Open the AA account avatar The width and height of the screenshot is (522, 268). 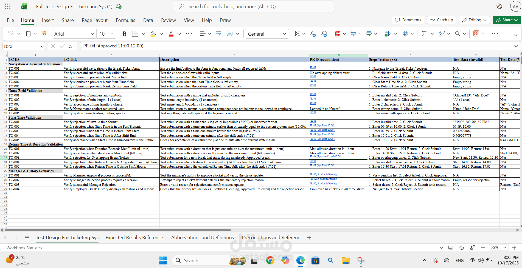coord(515,7)
